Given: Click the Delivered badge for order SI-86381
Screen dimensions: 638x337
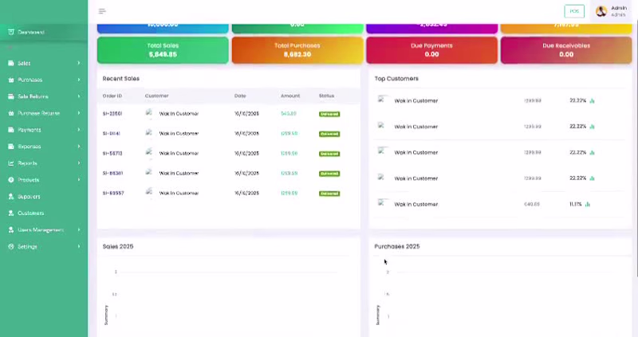Looking at the screenshot, I should (x=329, y=174).
